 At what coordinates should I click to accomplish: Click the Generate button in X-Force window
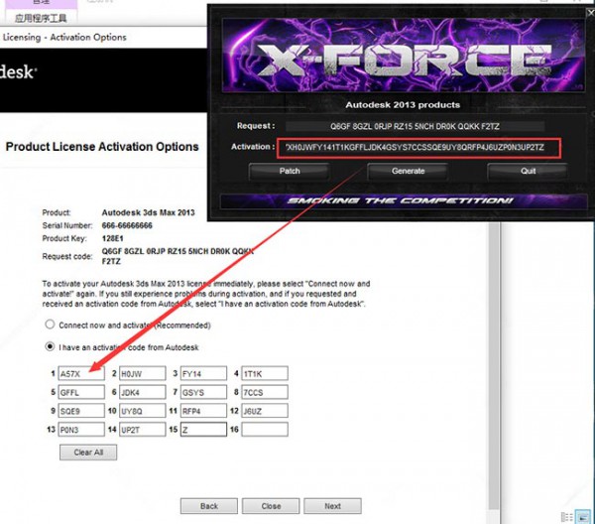(x=408, y=172)
